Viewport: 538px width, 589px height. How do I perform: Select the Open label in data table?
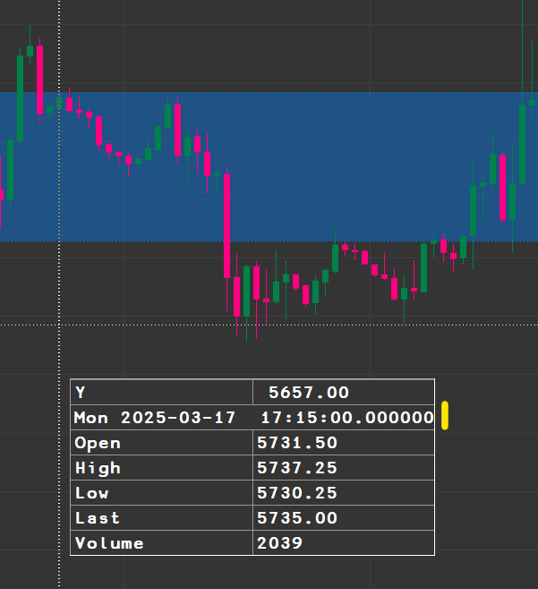click(x=98, y=443)
